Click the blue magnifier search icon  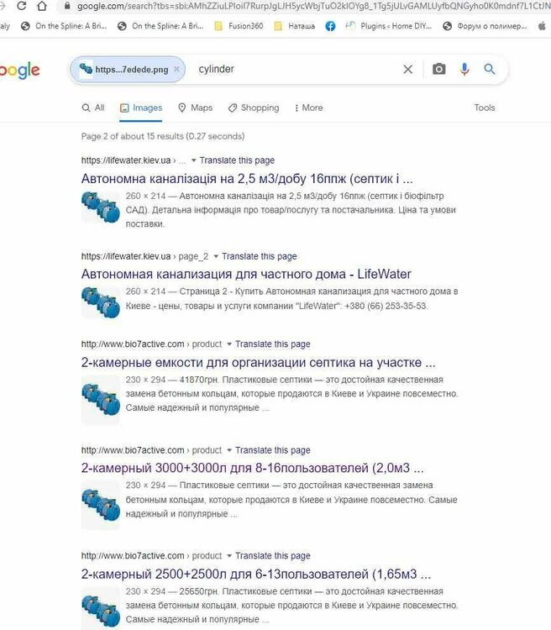tap(489, 69)
